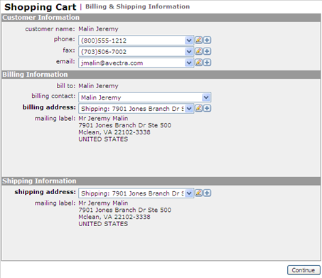The height and width of the screenshot is (278, 322).
Task: Open the email dropdown list
Action: click(x=189, y=63)
